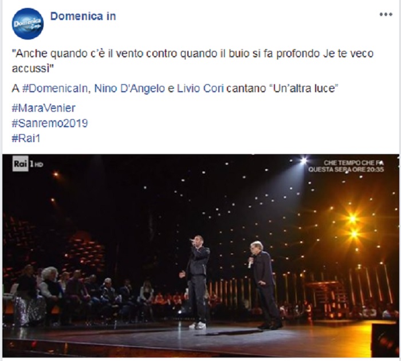Open the post options three-dot menu
401x361 pixels.
[386, 14]
